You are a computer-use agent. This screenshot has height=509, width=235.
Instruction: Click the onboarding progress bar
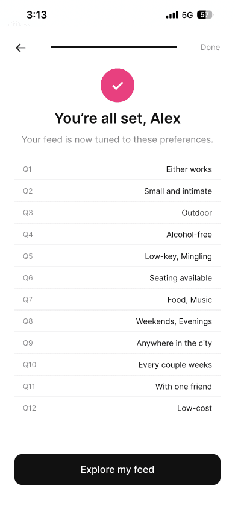(x=114, y=47)
